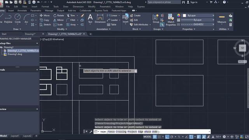Viewport: 249px width, 140px height.
Task: Click the Dimension tool
Action: pos(100,19)
